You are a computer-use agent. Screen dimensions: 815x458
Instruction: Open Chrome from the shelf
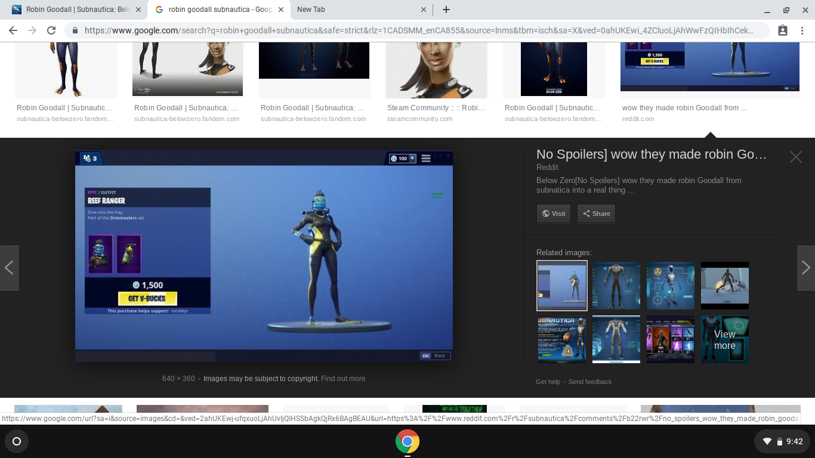tap(407, 441)
